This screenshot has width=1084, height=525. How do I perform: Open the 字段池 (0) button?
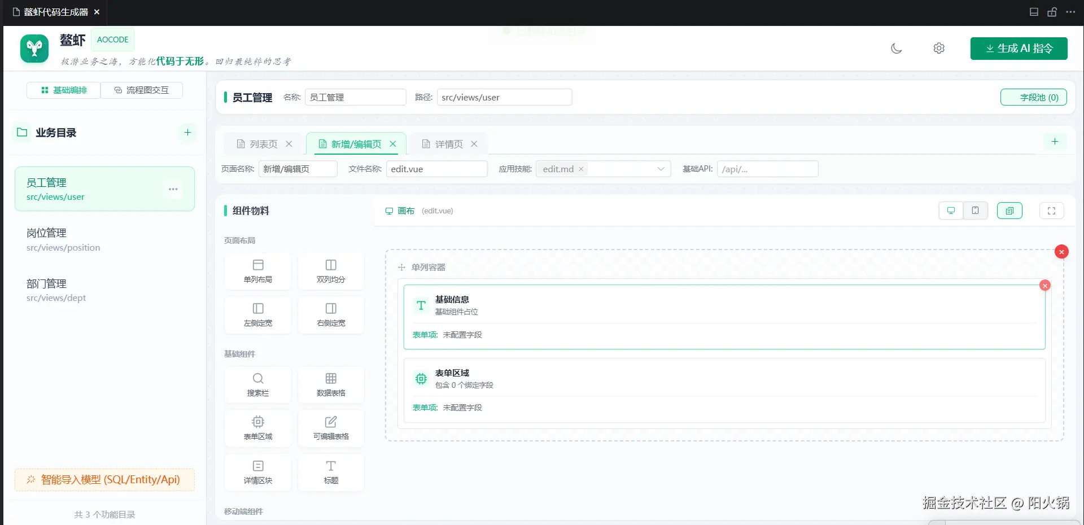(x=1034, y=97)
